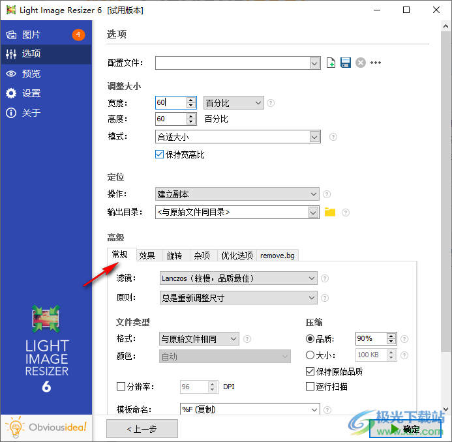
Task: Switch to the 优化选项 tab
Action: (237, 256)
